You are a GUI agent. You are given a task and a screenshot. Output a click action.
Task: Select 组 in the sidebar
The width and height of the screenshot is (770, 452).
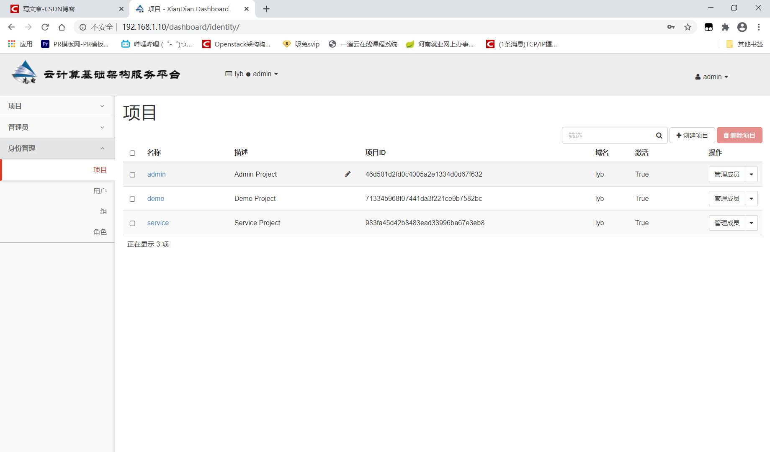click(57, 211)
